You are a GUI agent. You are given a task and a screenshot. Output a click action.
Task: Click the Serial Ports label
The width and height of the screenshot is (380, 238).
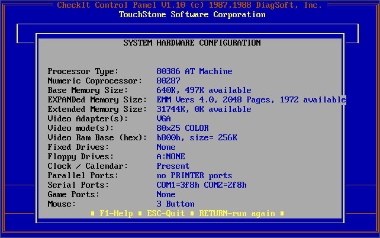78,185
